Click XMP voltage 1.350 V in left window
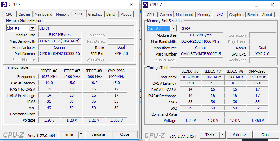This screenshot has width=280, height=141. tap(116, 120)
